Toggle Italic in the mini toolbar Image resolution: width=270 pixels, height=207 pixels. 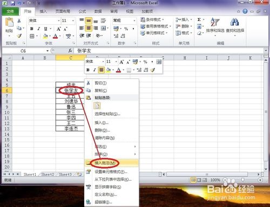coord(94,70)
